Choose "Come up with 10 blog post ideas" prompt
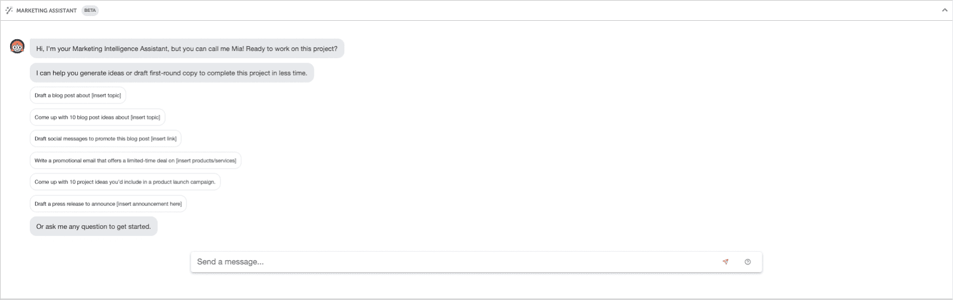The width and height of the screenshot is (953, 300). pos(97,118)
